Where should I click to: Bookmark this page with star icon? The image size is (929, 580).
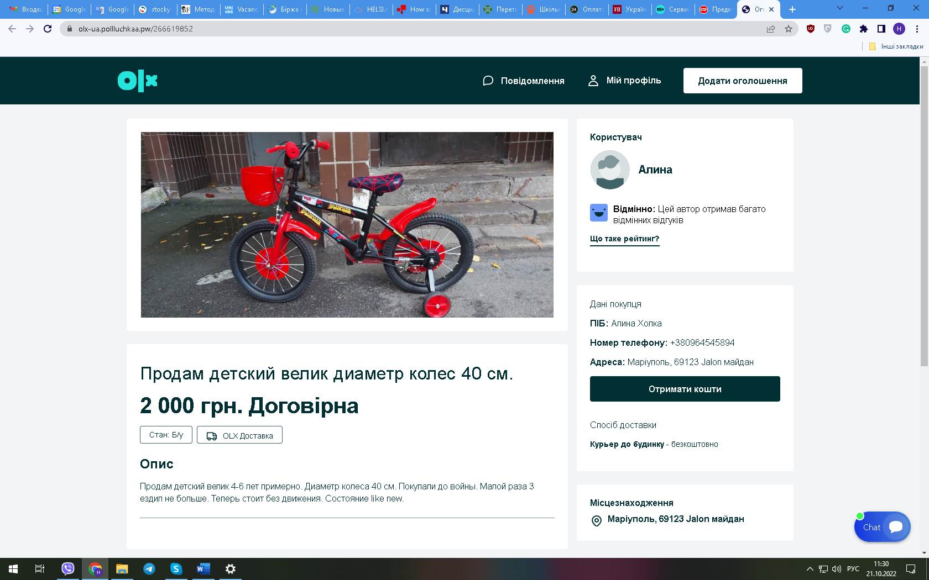(x=789, y=29)
